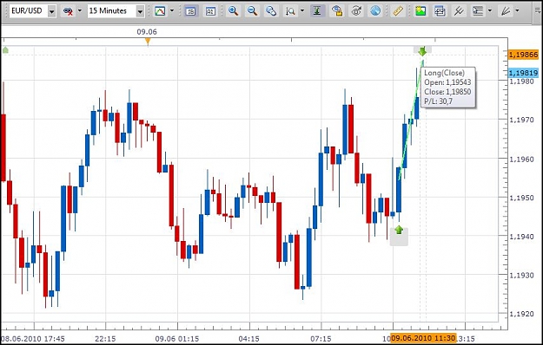Open the 15 Minutes timeframe dropdown
Viewport: 543px width, 345px height.
tap(140, 11)
